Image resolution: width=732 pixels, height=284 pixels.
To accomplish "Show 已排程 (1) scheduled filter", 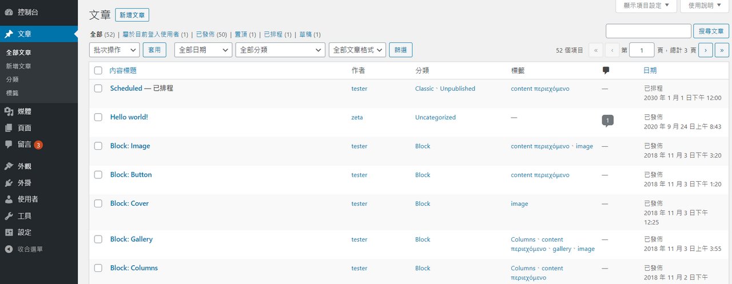I will pyautogui.click(x=277, y=35).
